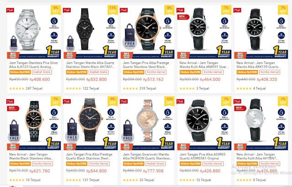This screenshot has width=292, height=187.
Task: Click the Diskon Rp40RB label on the Swarovski watch
Action: coord(134,164)
